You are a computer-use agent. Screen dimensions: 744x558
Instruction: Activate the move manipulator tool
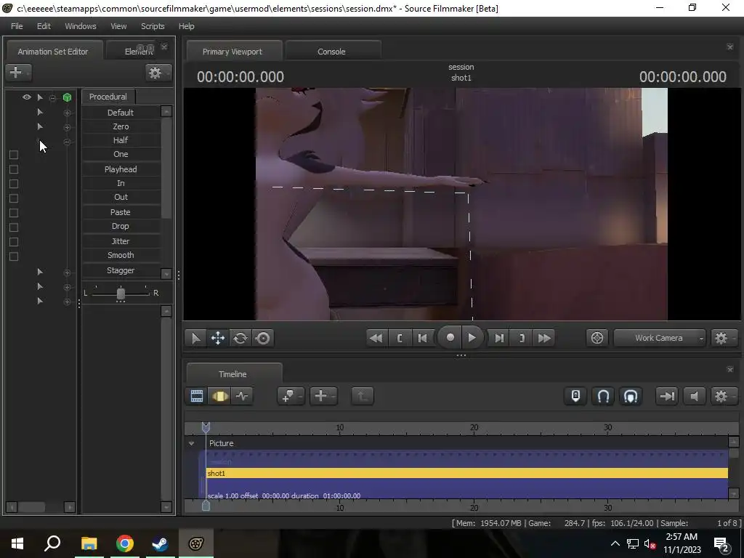click(x=218, y=338)
